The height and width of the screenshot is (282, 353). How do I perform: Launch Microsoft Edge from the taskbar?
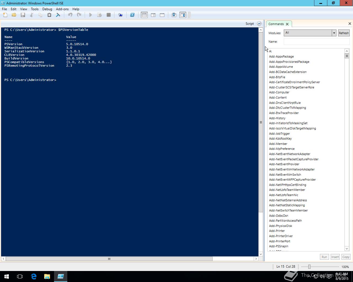[34, 276]
